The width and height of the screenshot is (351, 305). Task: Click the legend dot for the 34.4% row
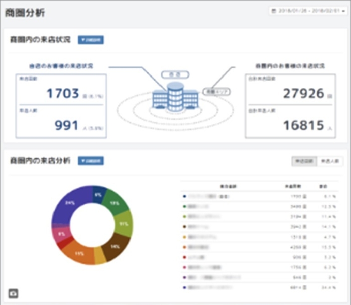[x=185, y=288]
